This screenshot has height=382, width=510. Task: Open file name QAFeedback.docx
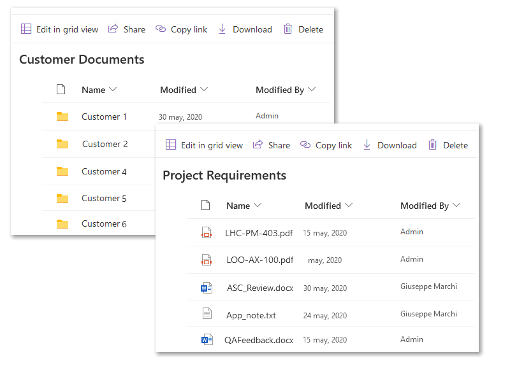pyautogui.click(x=259, y=340)
